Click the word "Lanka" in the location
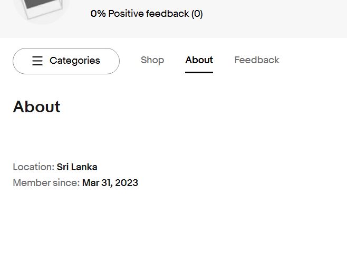Image resolution: width=347 pixels, height=253 pixels. click(x=85, y=167)
